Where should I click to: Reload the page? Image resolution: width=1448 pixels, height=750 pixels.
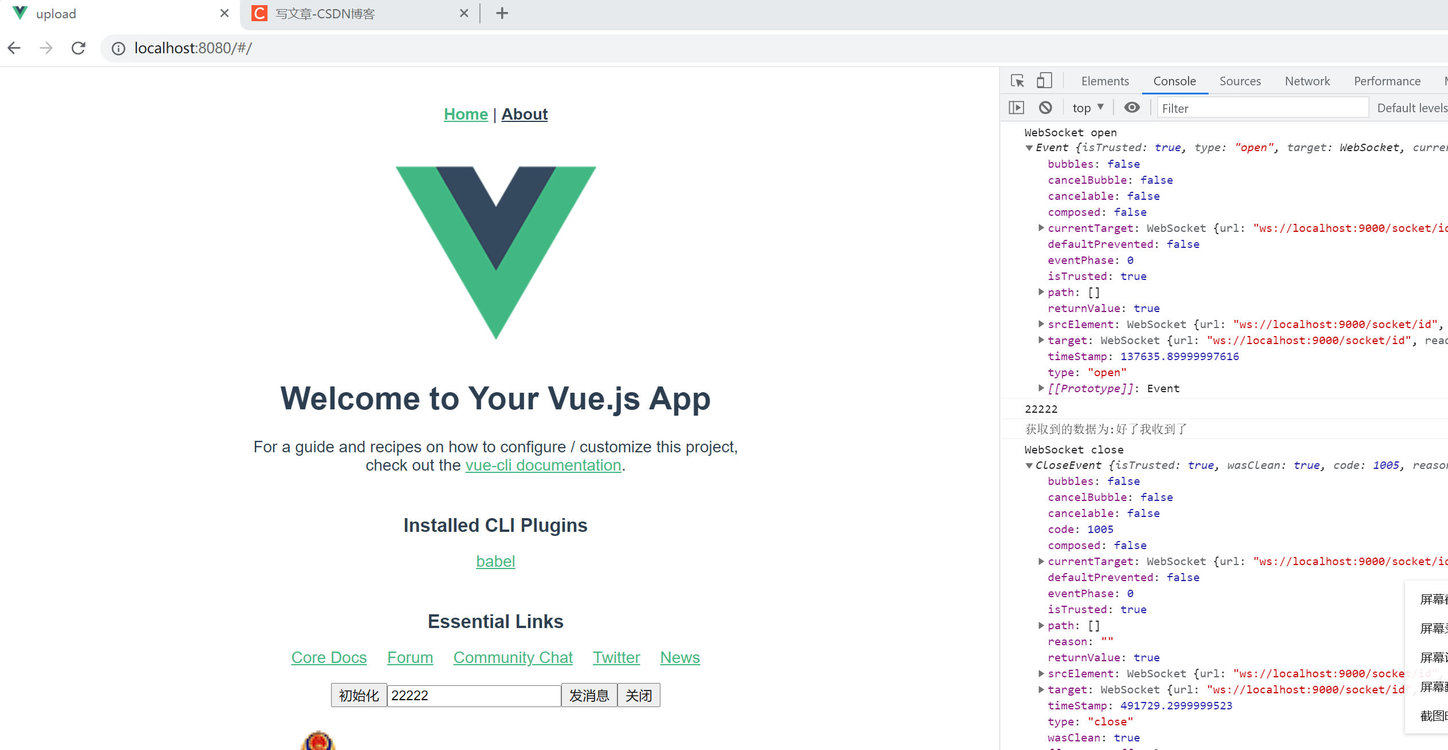click(x=78, y=48)
